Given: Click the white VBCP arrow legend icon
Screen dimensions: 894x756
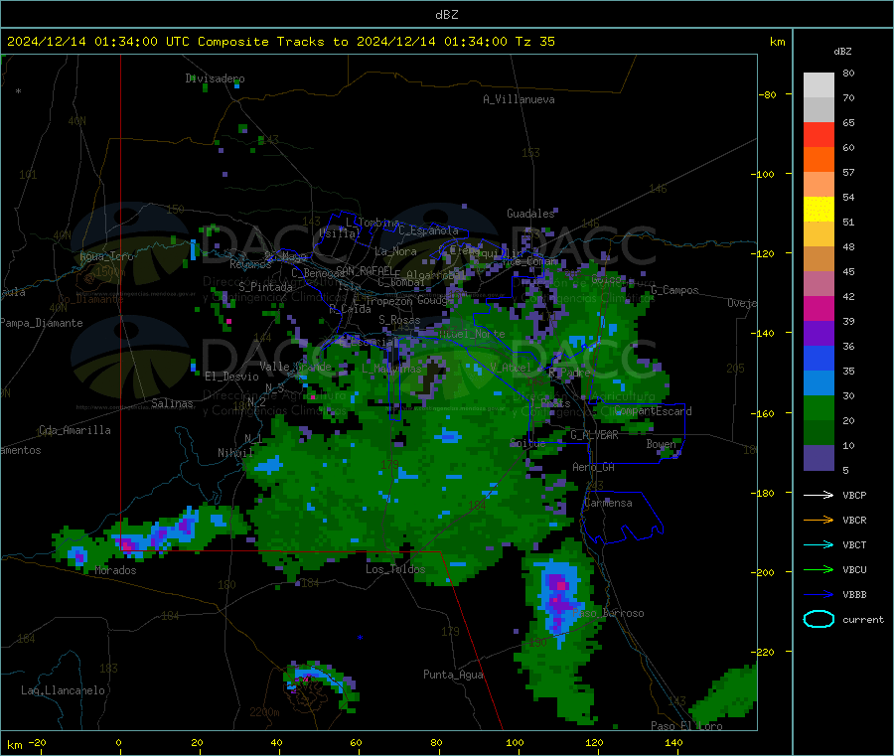Looking at the screenshot, I should [x=819, y=495].
